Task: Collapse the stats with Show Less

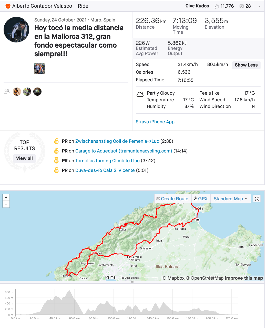Action: (x=246, y=65)
